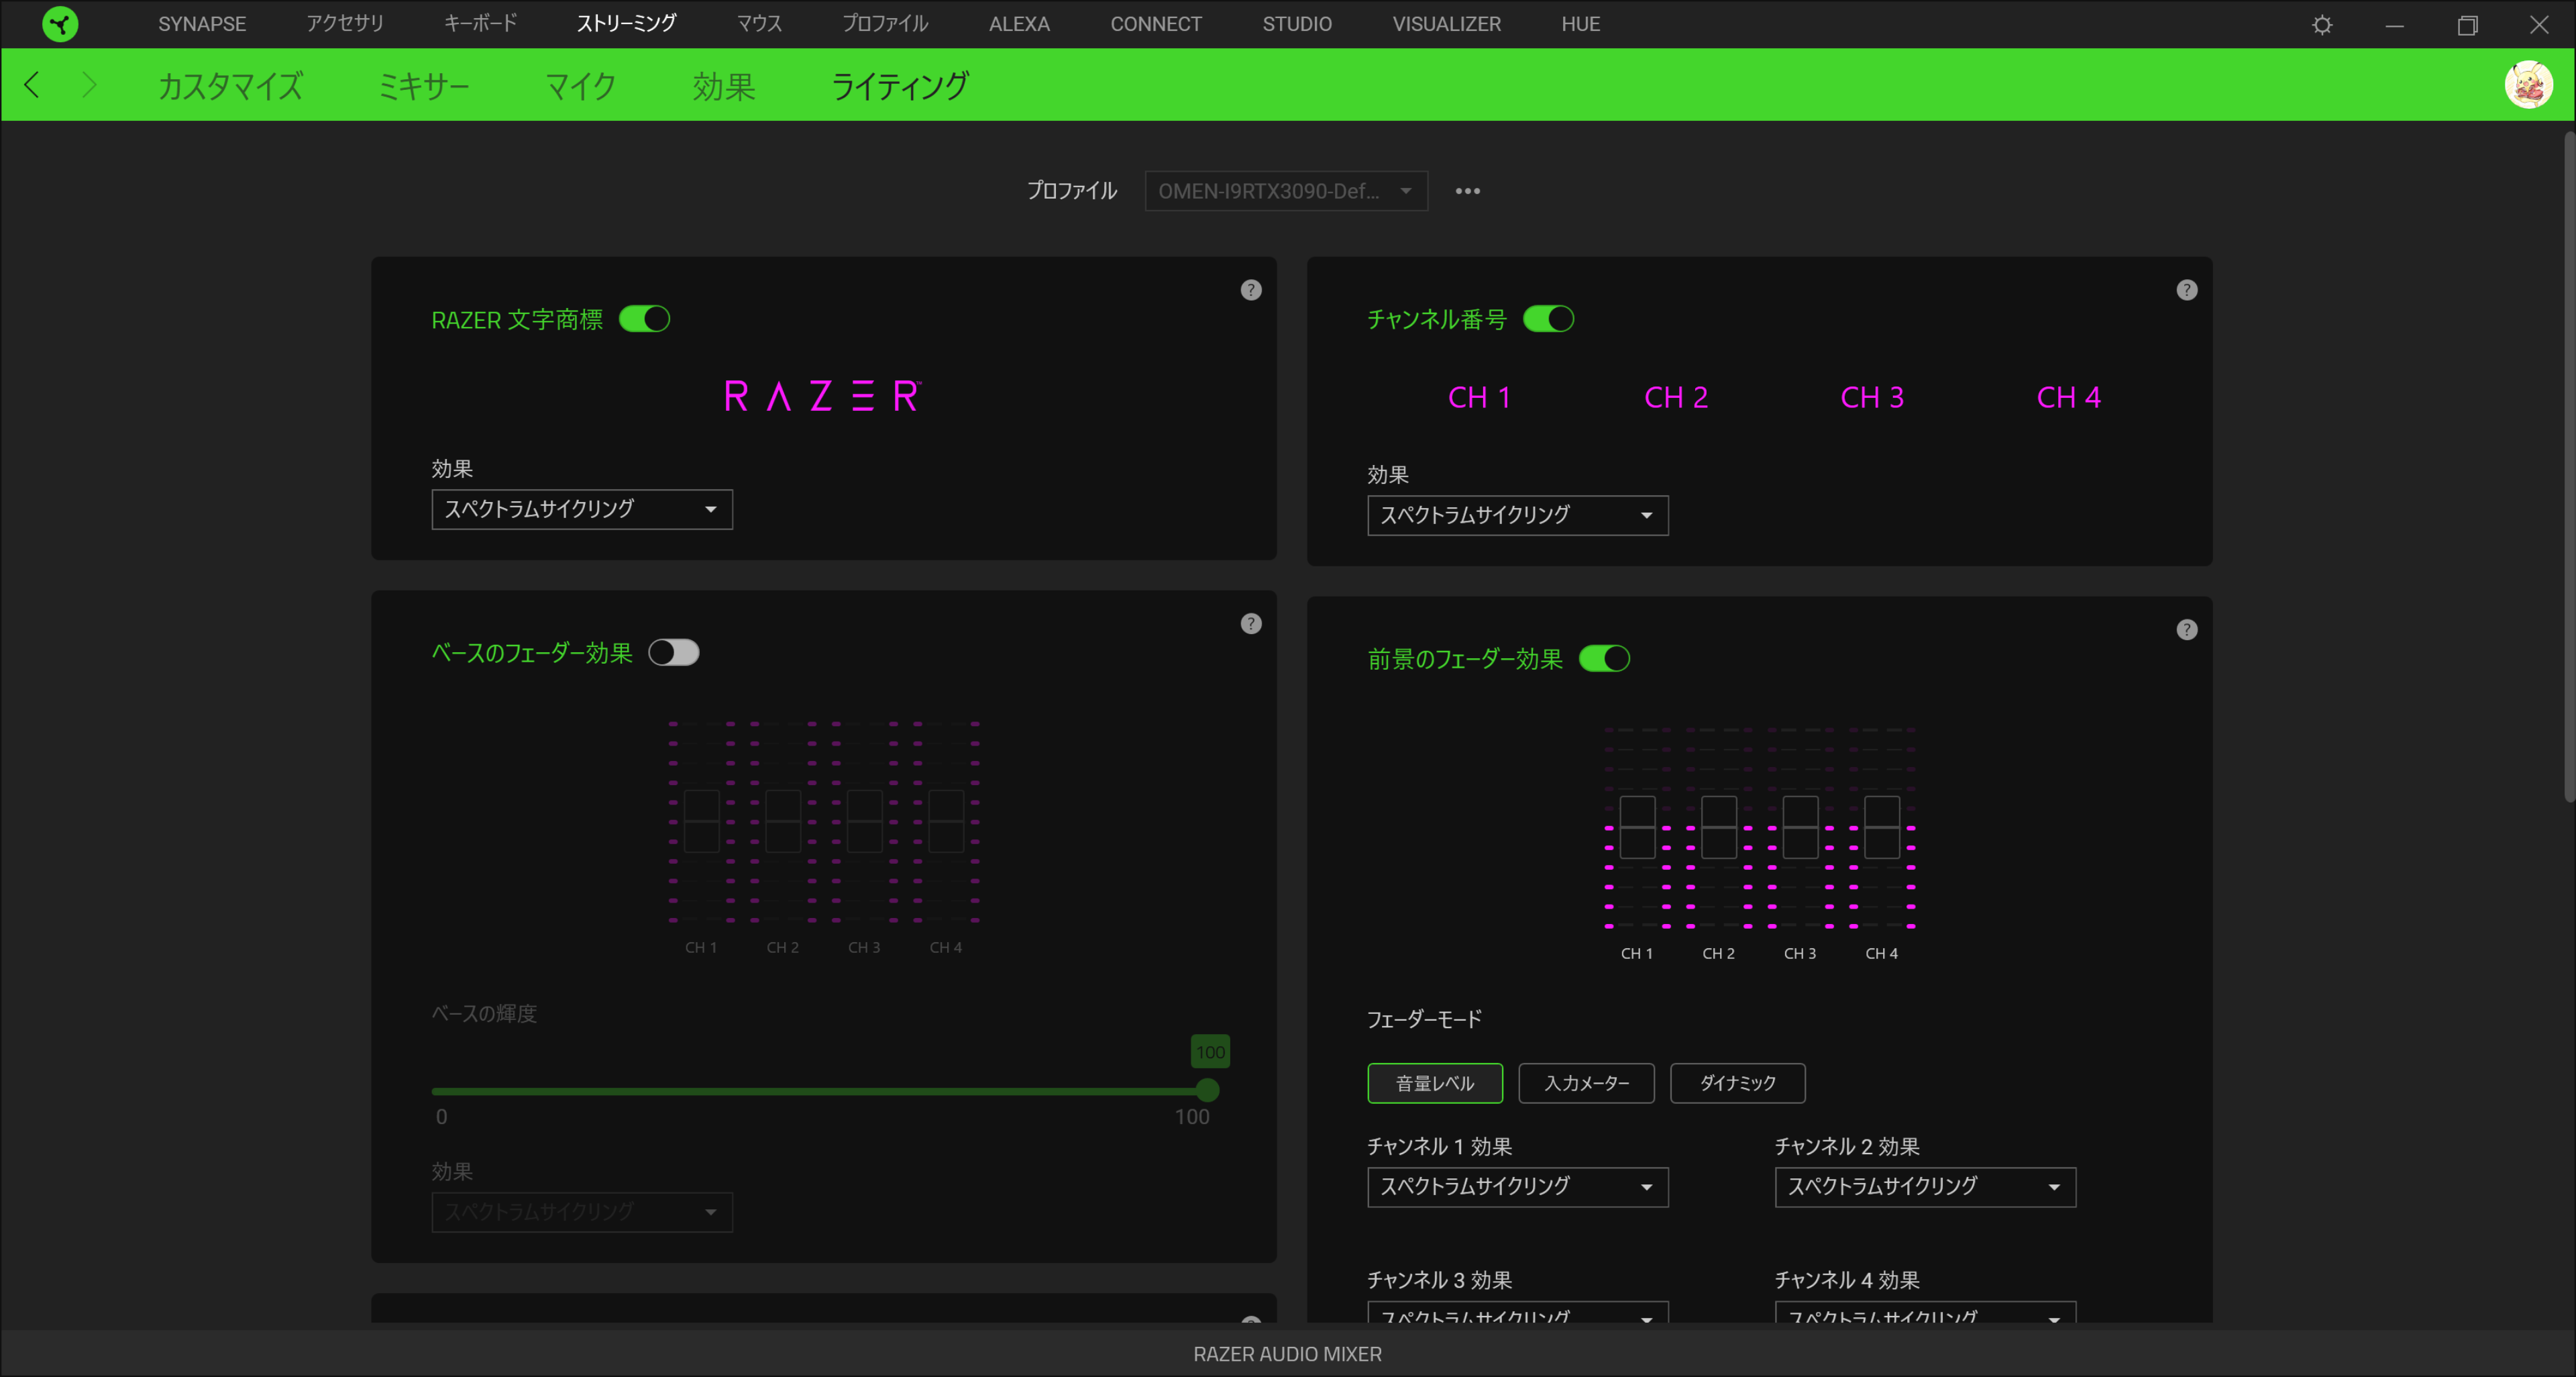Open the user avatar profile picture
Screen dimensions: 2576x1377
point(2528,85)
